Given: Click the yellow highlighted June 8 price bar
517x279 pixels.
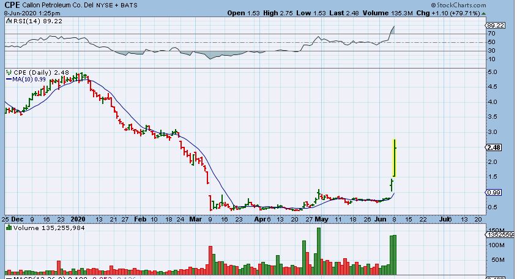Looking at the screenshot, I should point(394,158).
